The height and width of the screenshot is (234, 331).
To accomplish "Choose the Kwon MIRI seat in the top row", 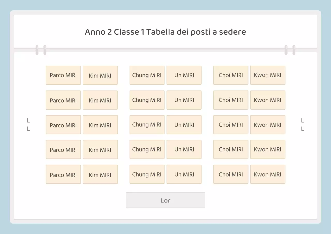I will [268, 75].
